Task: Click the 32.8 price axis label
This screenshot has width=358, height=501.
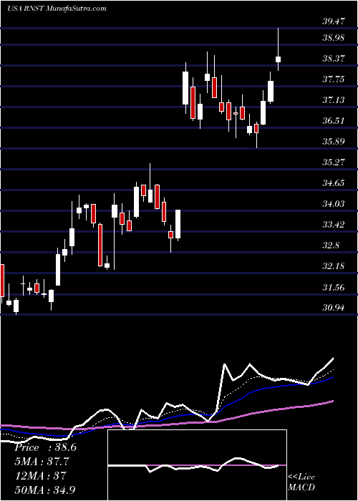Action: coord(331,245)
